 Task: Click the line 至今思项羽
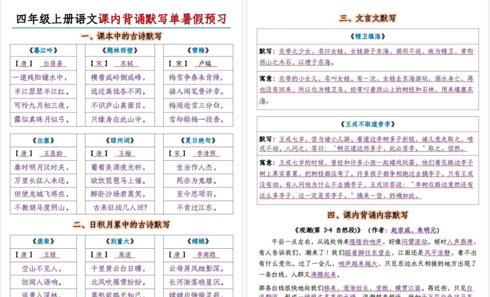point(197,194)
